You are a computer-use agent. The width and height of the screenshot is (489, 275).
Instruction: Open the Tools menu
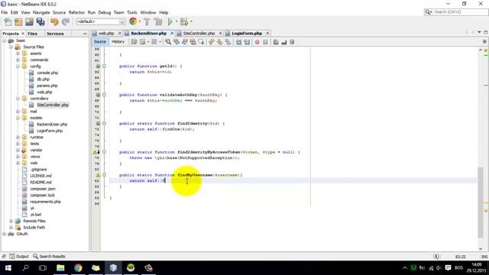point(132,12)
